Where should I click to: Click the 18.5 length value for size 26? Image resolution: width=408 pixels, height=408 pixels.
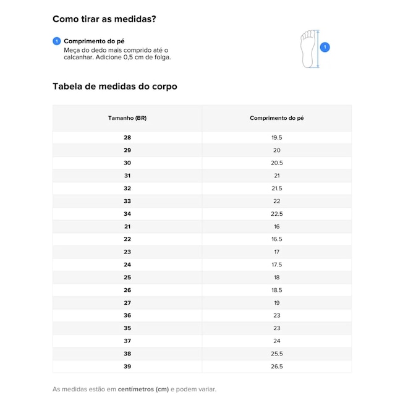(276, 290)
